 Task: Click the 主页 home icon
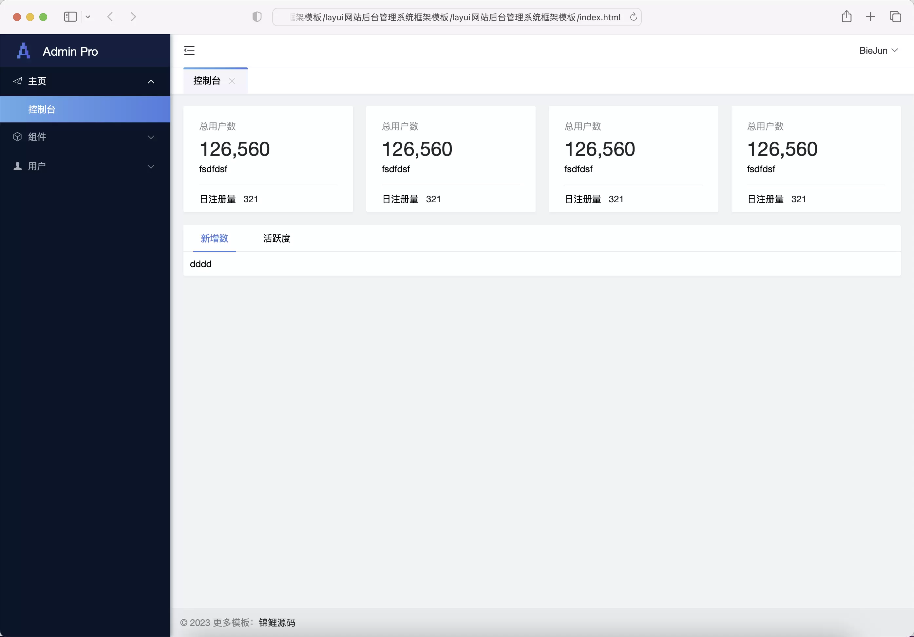(18, 82)
